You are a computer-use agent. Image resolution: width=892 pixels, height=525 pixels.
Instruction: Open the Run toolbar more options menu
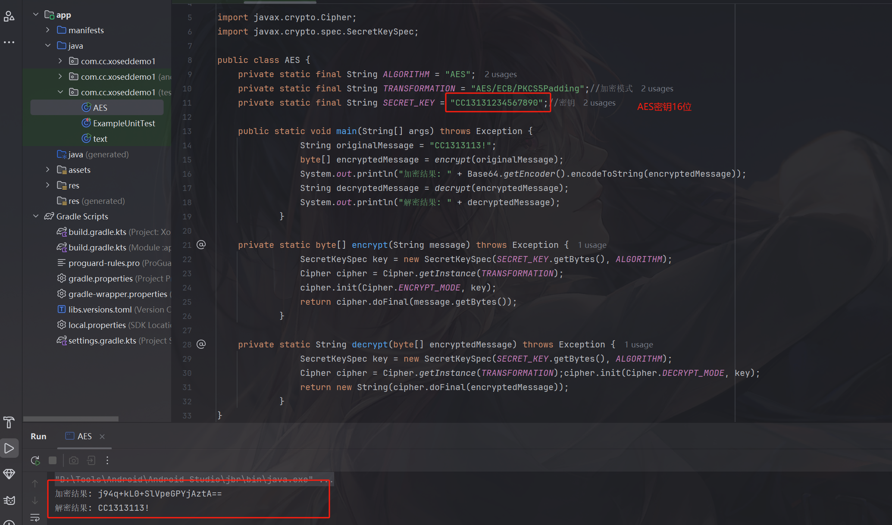pos(107,460)
